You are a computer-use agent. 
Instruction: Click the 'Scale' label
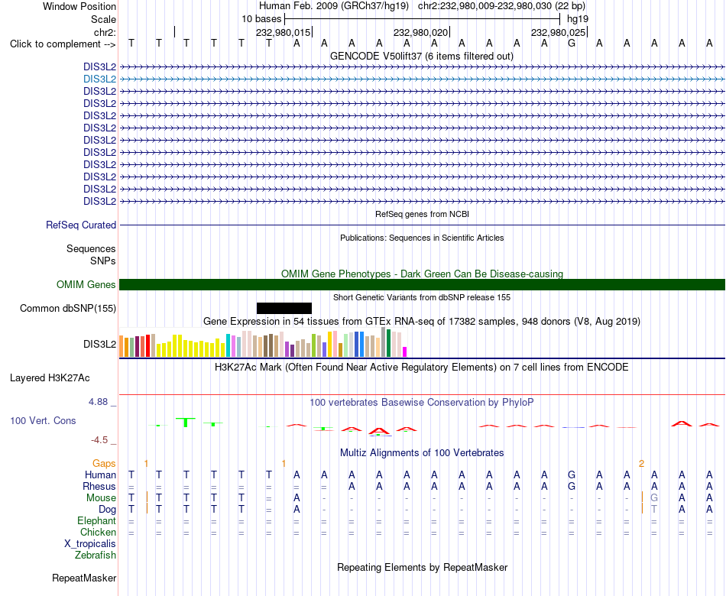(x=103, y=19)
